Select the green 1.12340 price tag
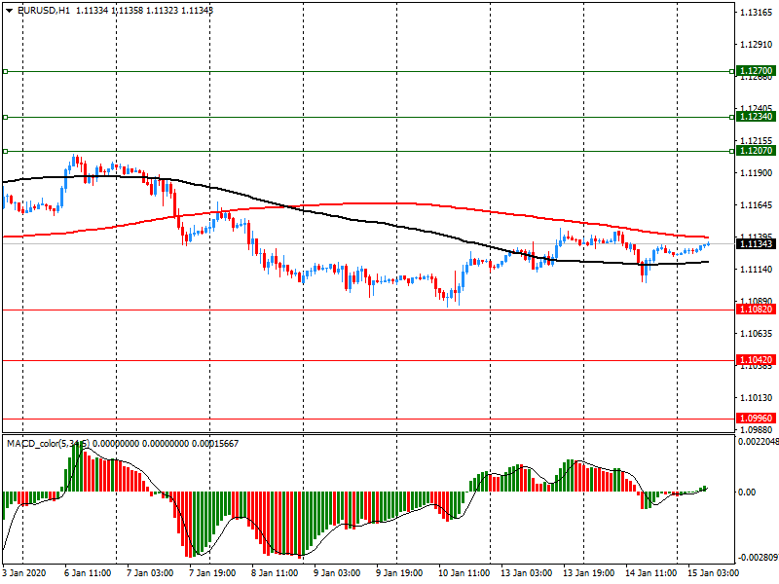 (756, 116)
